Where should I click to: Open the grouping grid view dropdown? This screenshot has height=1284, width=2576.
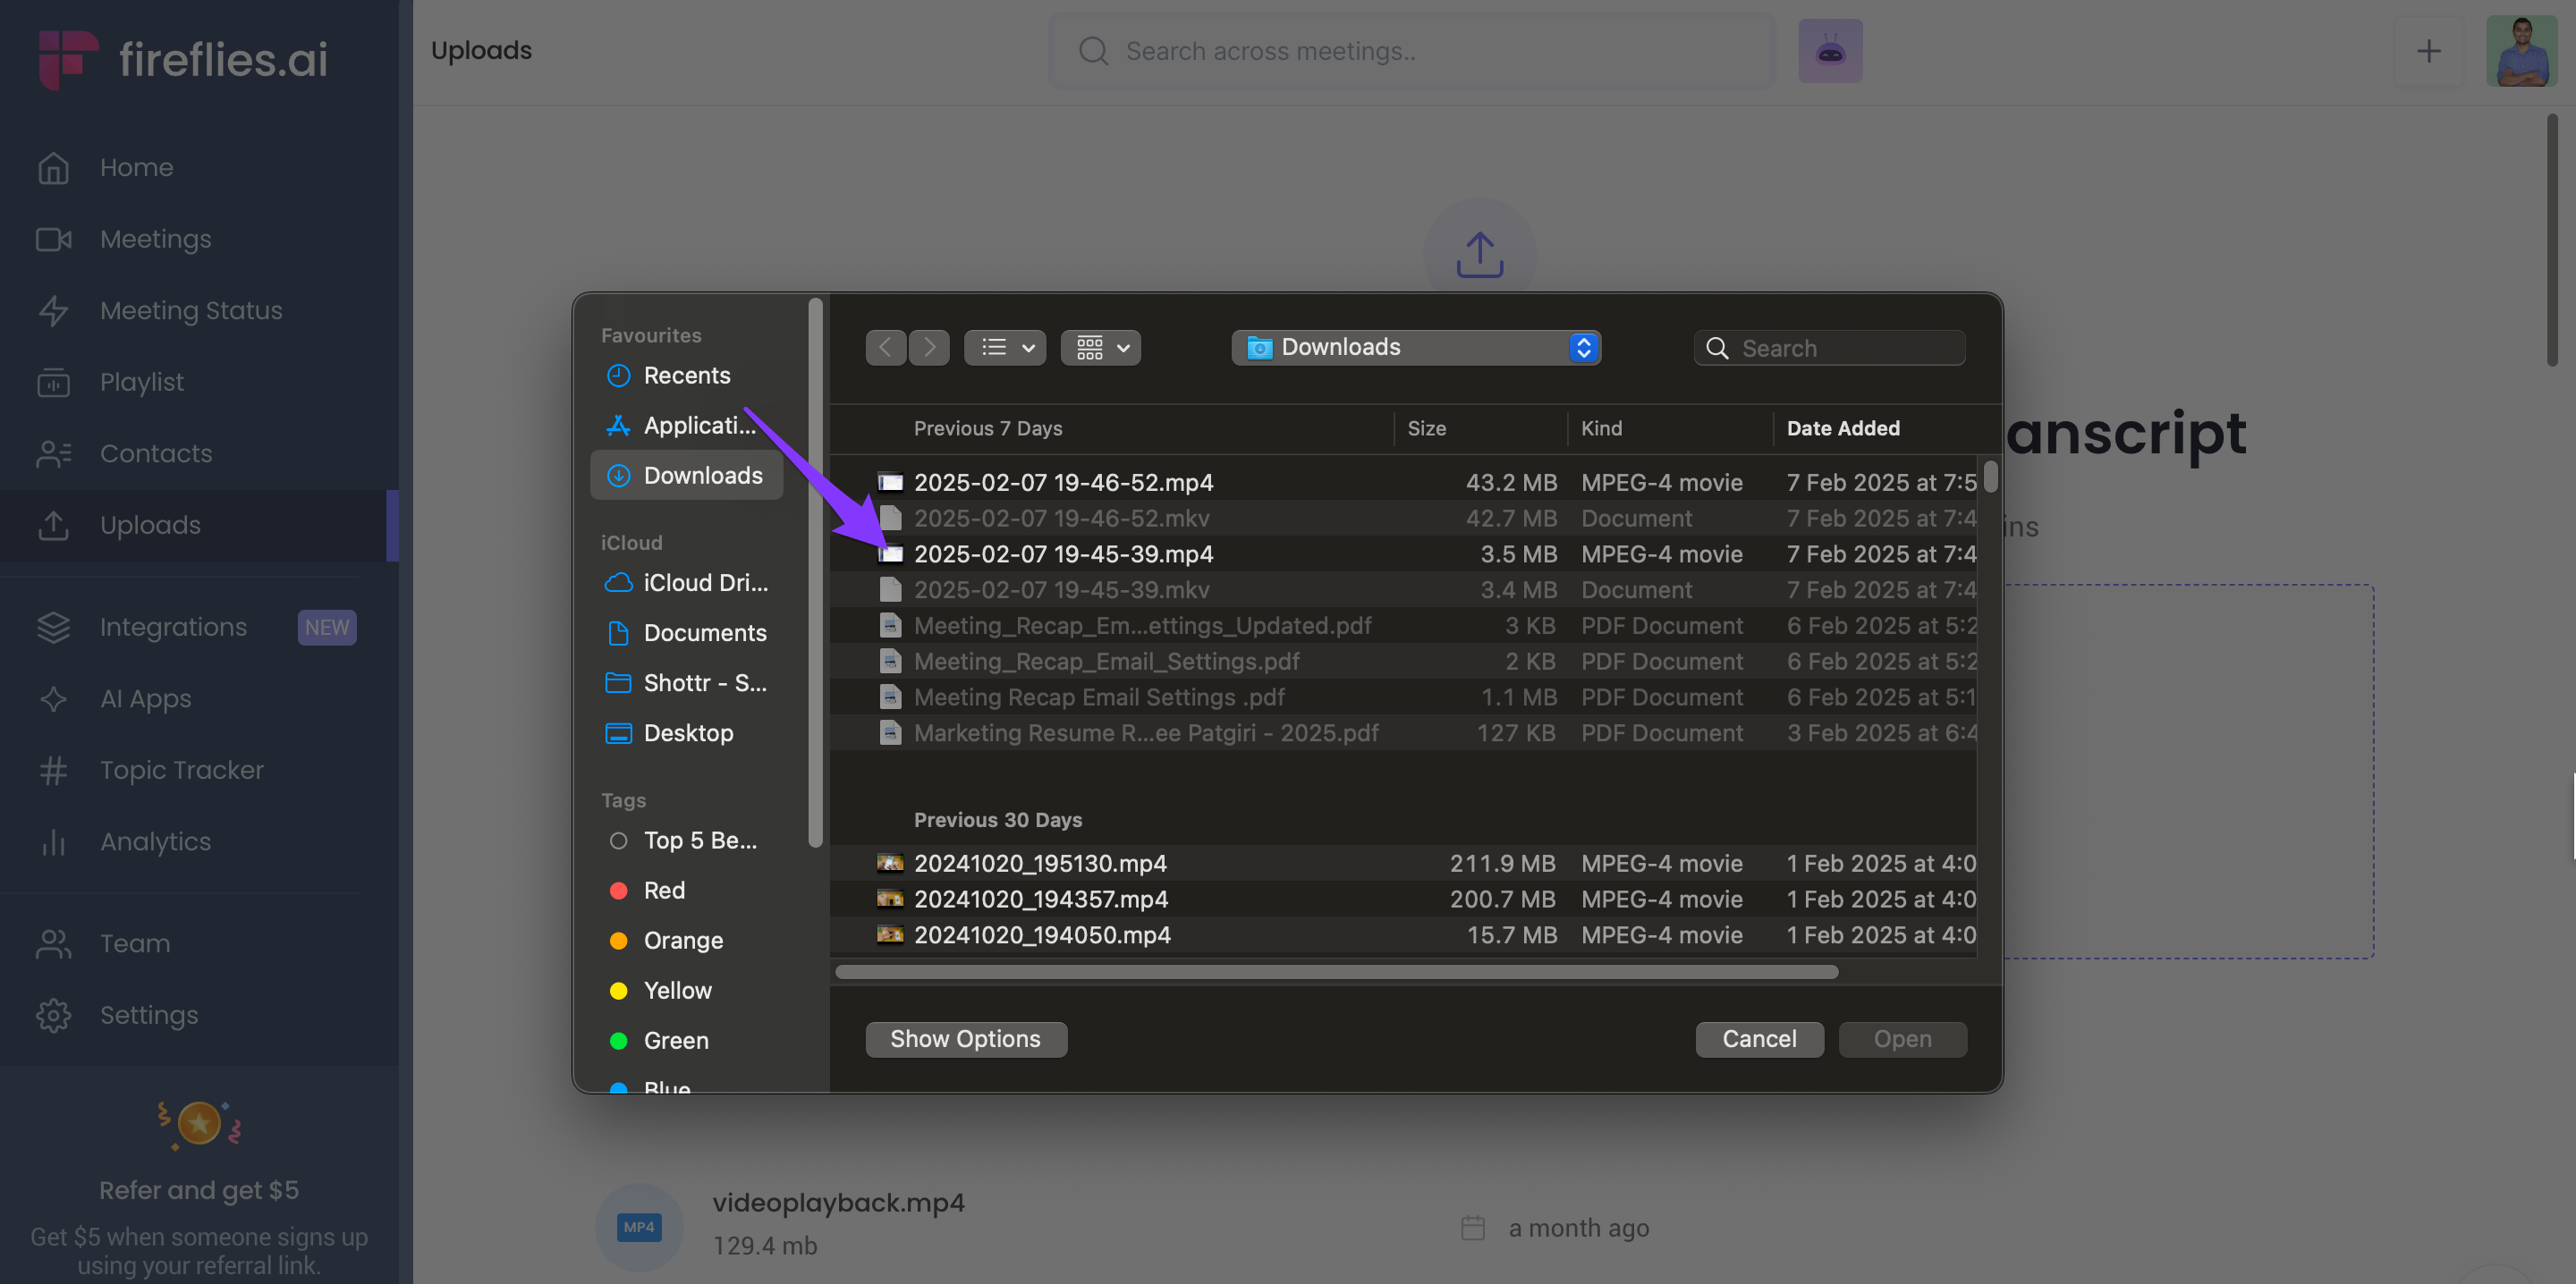(1100, 348)
